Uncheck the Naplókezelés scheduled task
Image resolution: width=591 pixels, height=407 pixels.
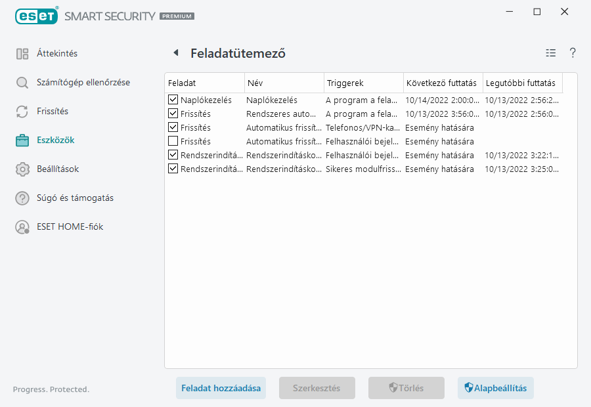pyautogui.click(x=173, y=100)
